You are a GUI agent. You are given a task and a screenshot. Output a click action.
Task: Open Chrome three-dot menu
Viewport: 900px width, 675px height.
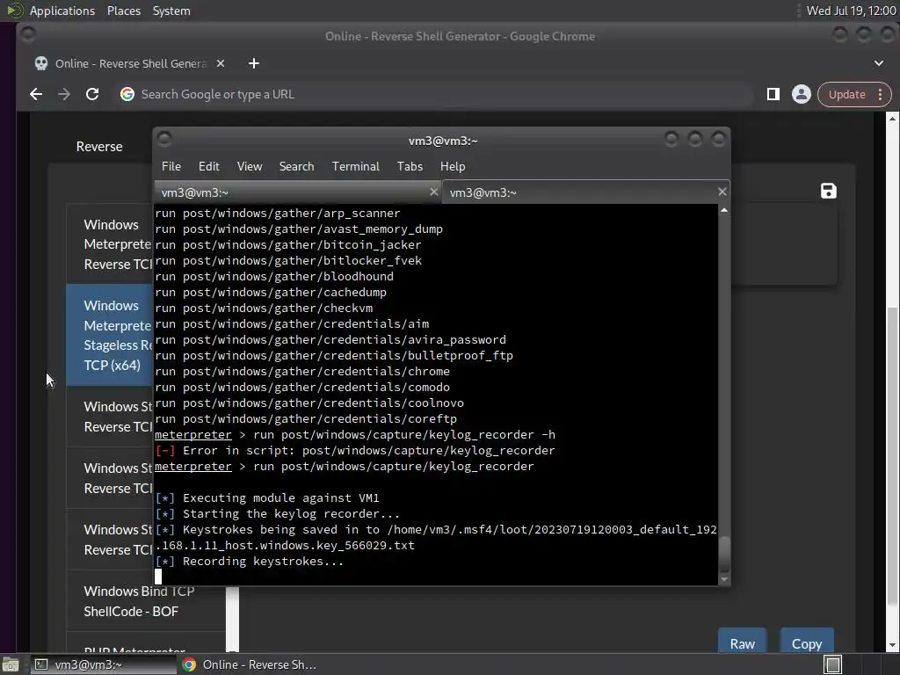tap(880, 95)
